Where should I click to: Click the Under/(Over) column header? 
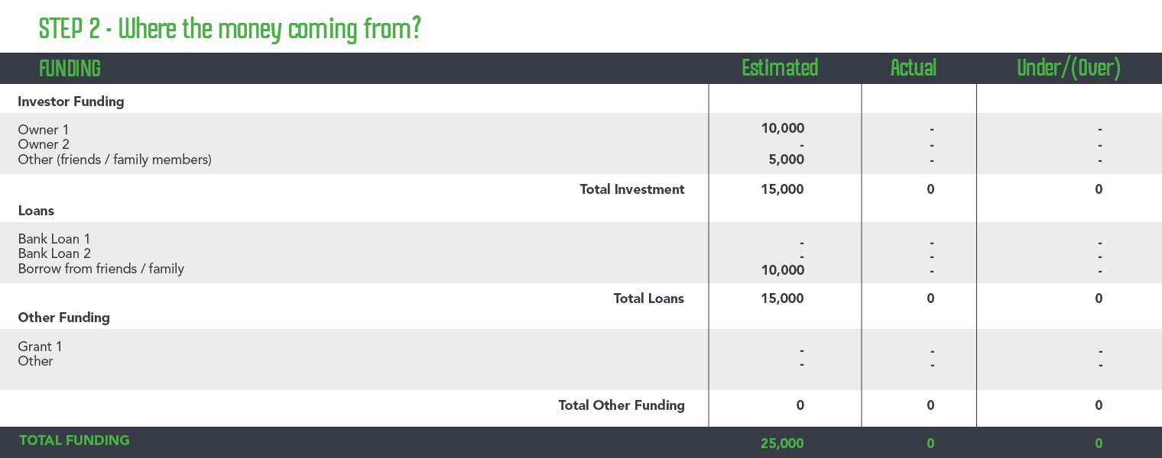[x=1069, y=68]
